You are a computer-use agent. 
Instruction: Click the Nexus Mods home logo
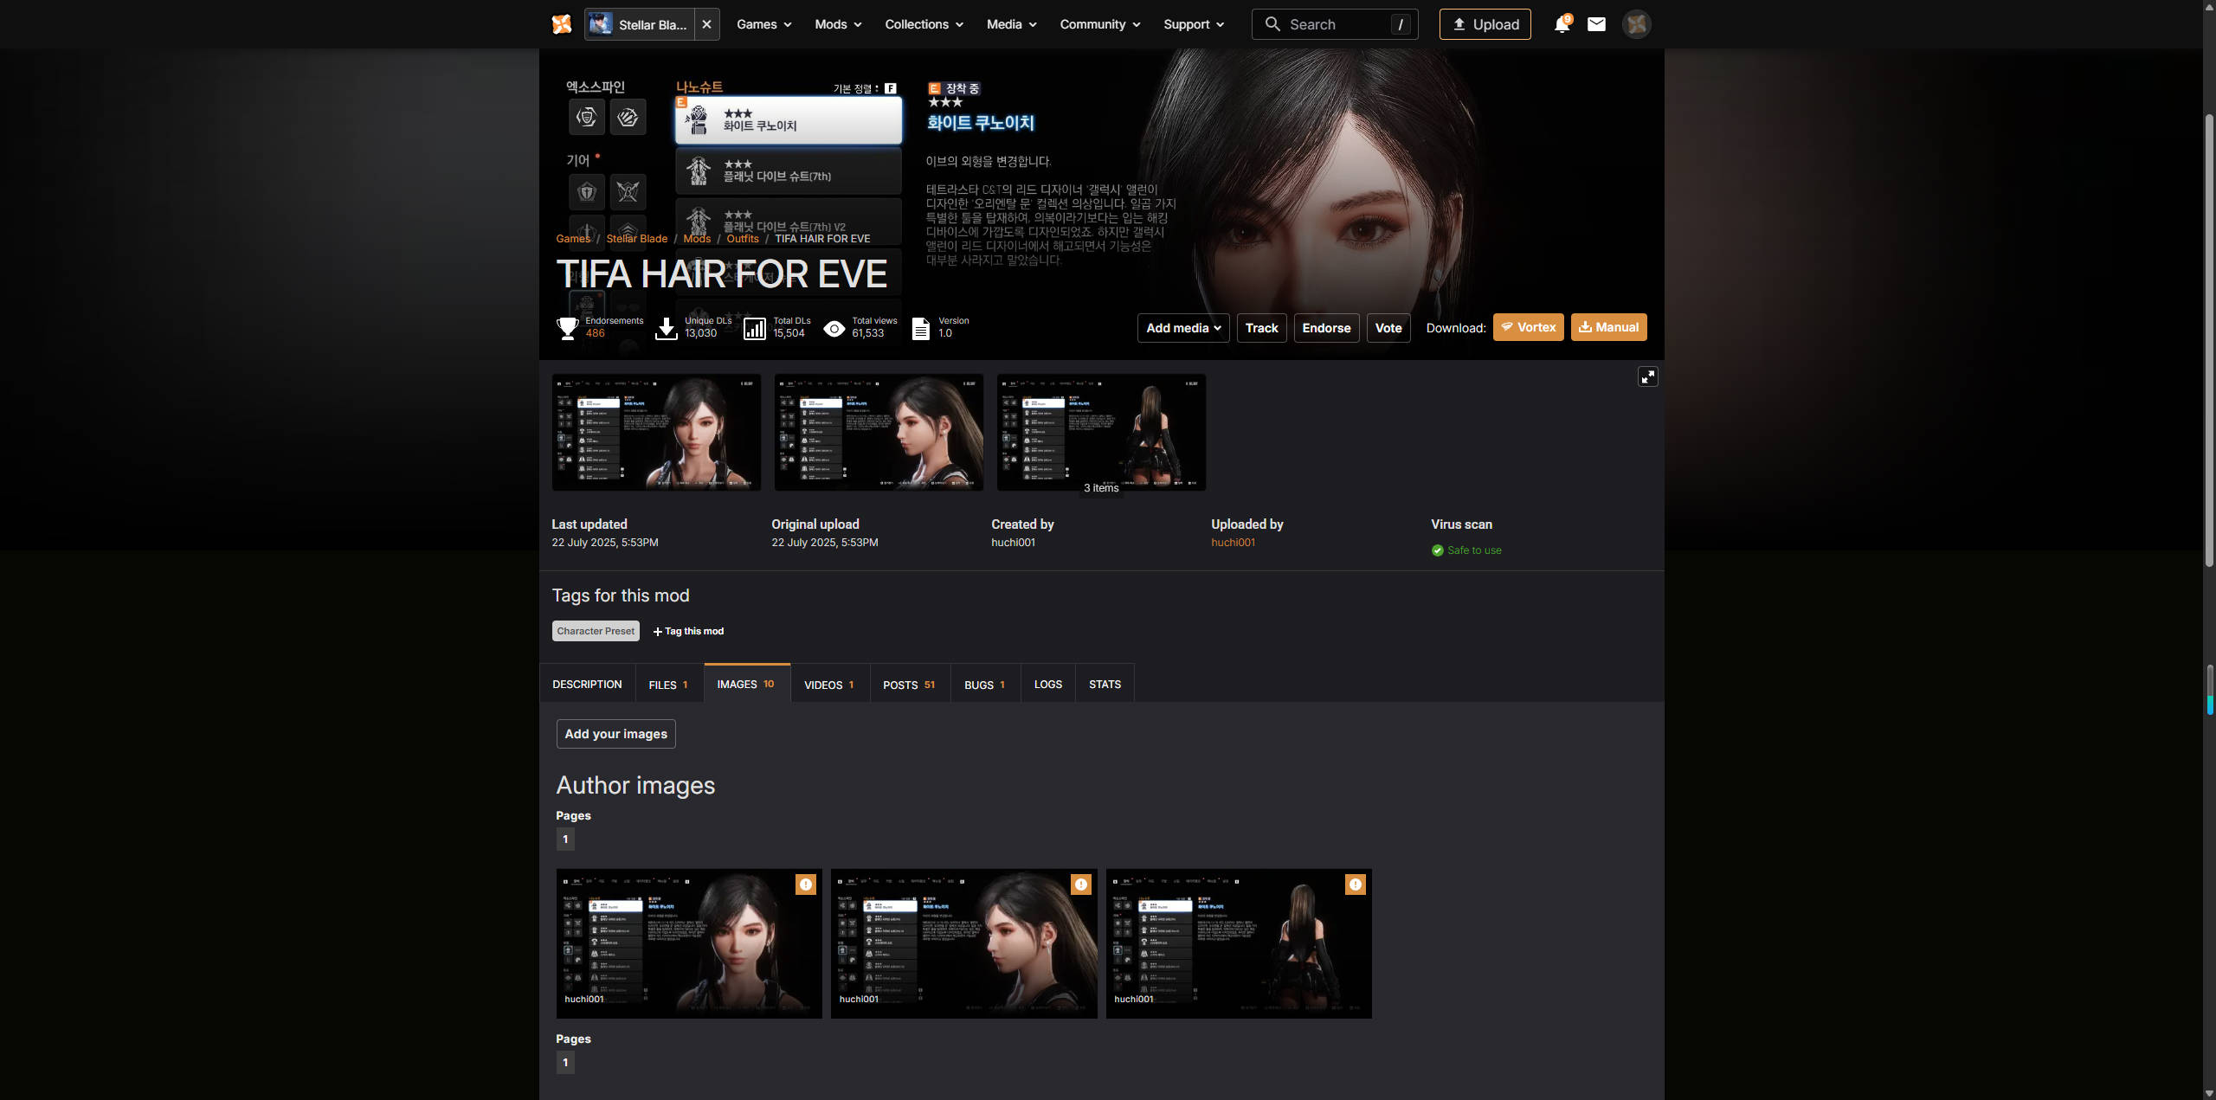coord(562,24)
